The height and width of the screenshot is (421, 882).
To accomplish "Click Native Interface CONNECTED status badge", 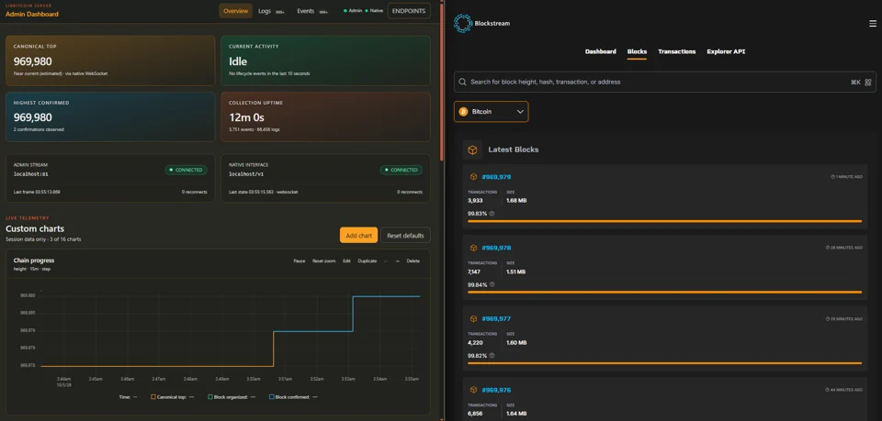I will click(x=401, y=170).
